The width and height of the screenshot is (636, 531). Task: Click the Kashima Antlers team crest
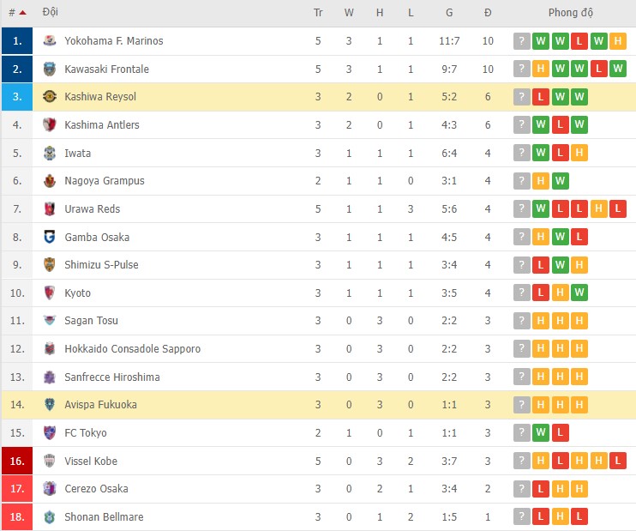coord(49,124)
